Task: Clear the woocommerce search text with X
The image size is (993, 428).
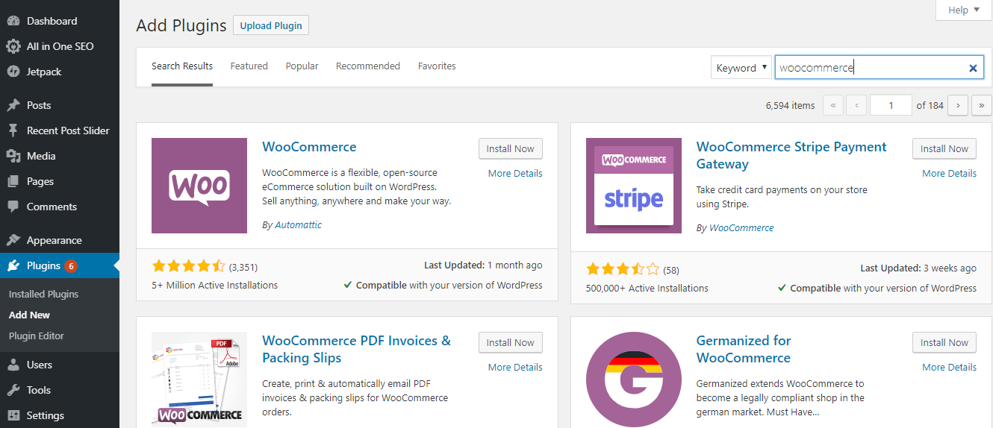Action: pos(973,68)
